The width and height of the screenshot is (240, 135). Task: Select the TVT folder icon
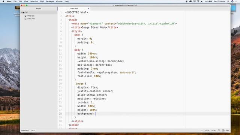click(23, 12)
